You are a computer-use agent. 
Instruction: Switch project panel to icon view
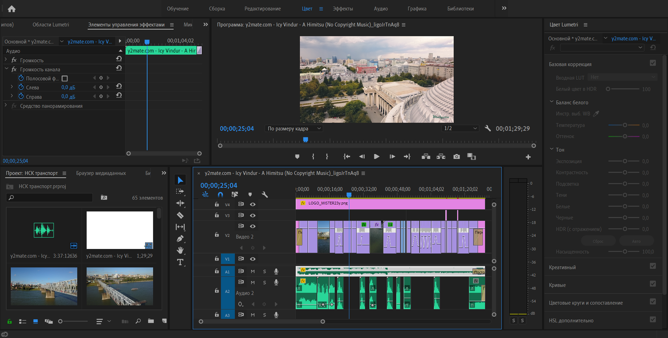(x=36, y=321)
